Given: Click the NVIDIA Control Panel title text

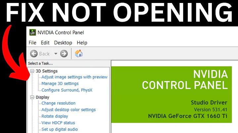Looking at the screenshot, I should [x=61, y=33].
